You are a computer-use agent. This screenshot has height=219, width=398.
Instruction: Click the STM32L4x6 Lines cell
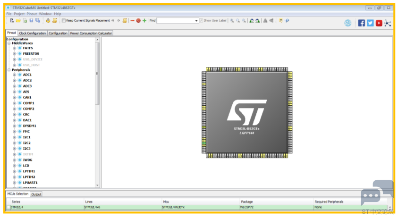123,207
